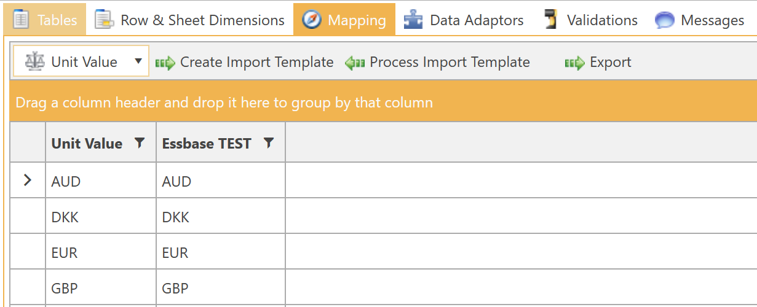Click the Export green arrow icon
Screen dimensions: 757x307
coord(574,63)
